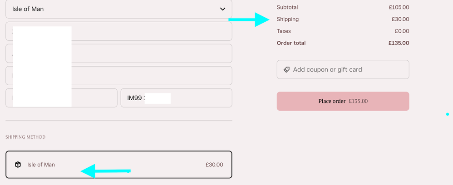453x185 pixels.
Task: Click the Subtotal £105.00 value
Action: pyautogui.click(x=399, y=7)
